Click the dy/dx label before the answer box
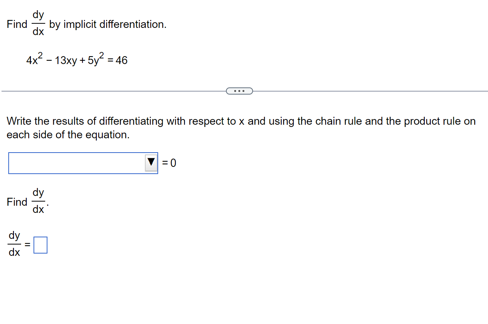488x324 pixels. 15,244
